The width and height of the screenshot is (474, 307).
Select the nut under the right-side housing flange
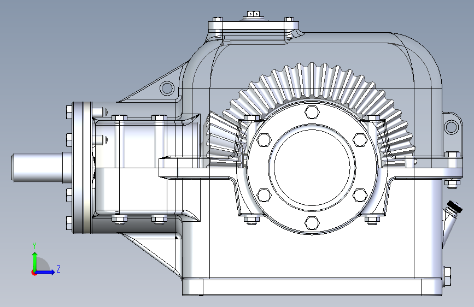pos(452,183)
